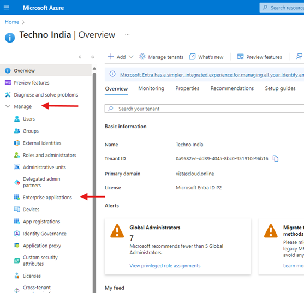Click the sidebar scrollbar up arrow

[94, 68]
